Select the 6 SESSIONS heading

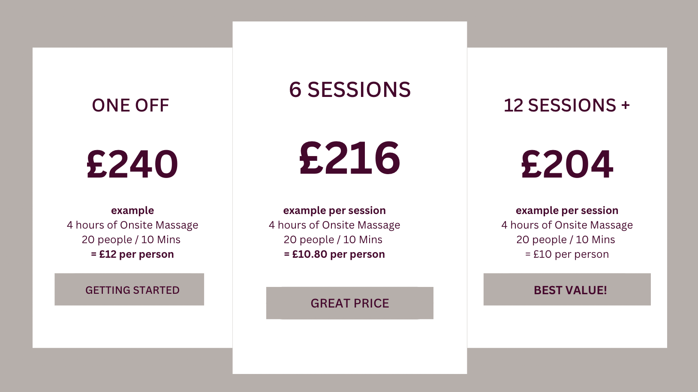[350, 90]
